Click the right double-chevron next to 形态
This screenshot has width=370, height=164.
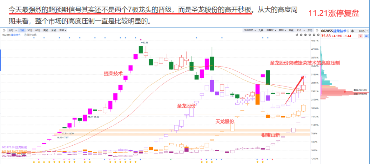(317, 30)
